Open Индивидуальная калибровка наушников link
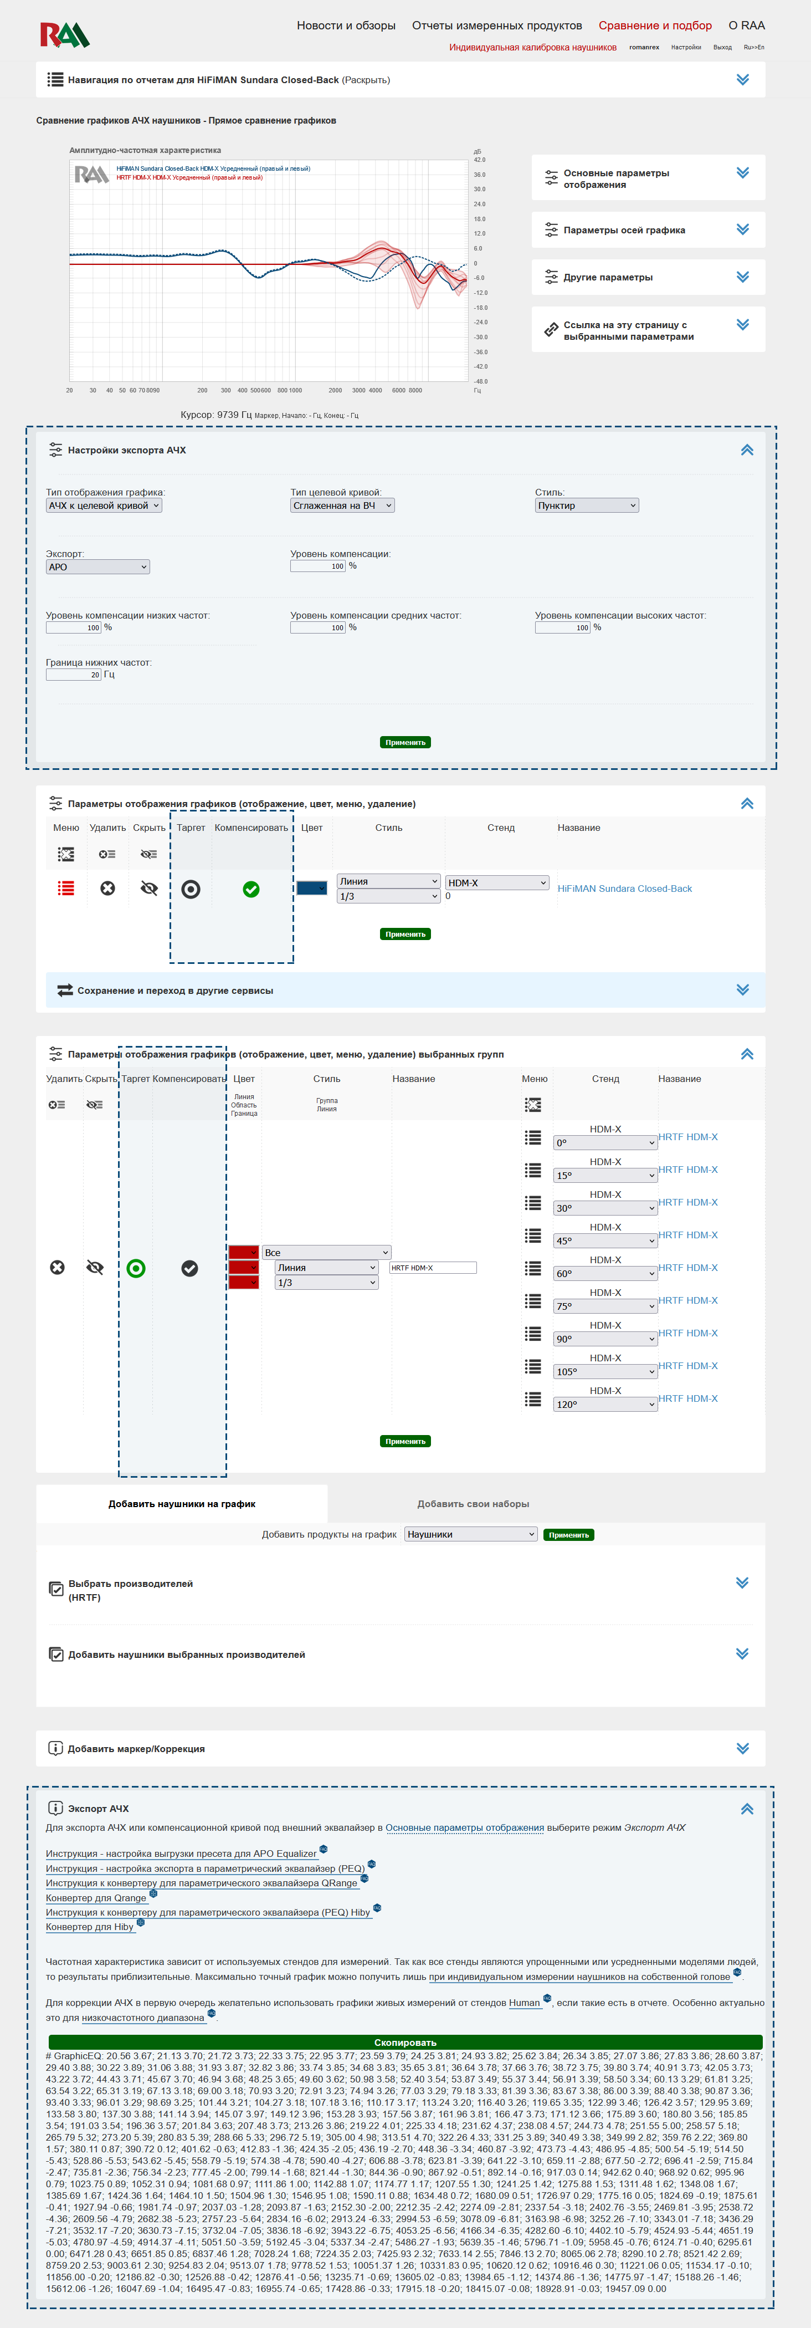This screenshot has height=2328, width=811. (533, 47)
